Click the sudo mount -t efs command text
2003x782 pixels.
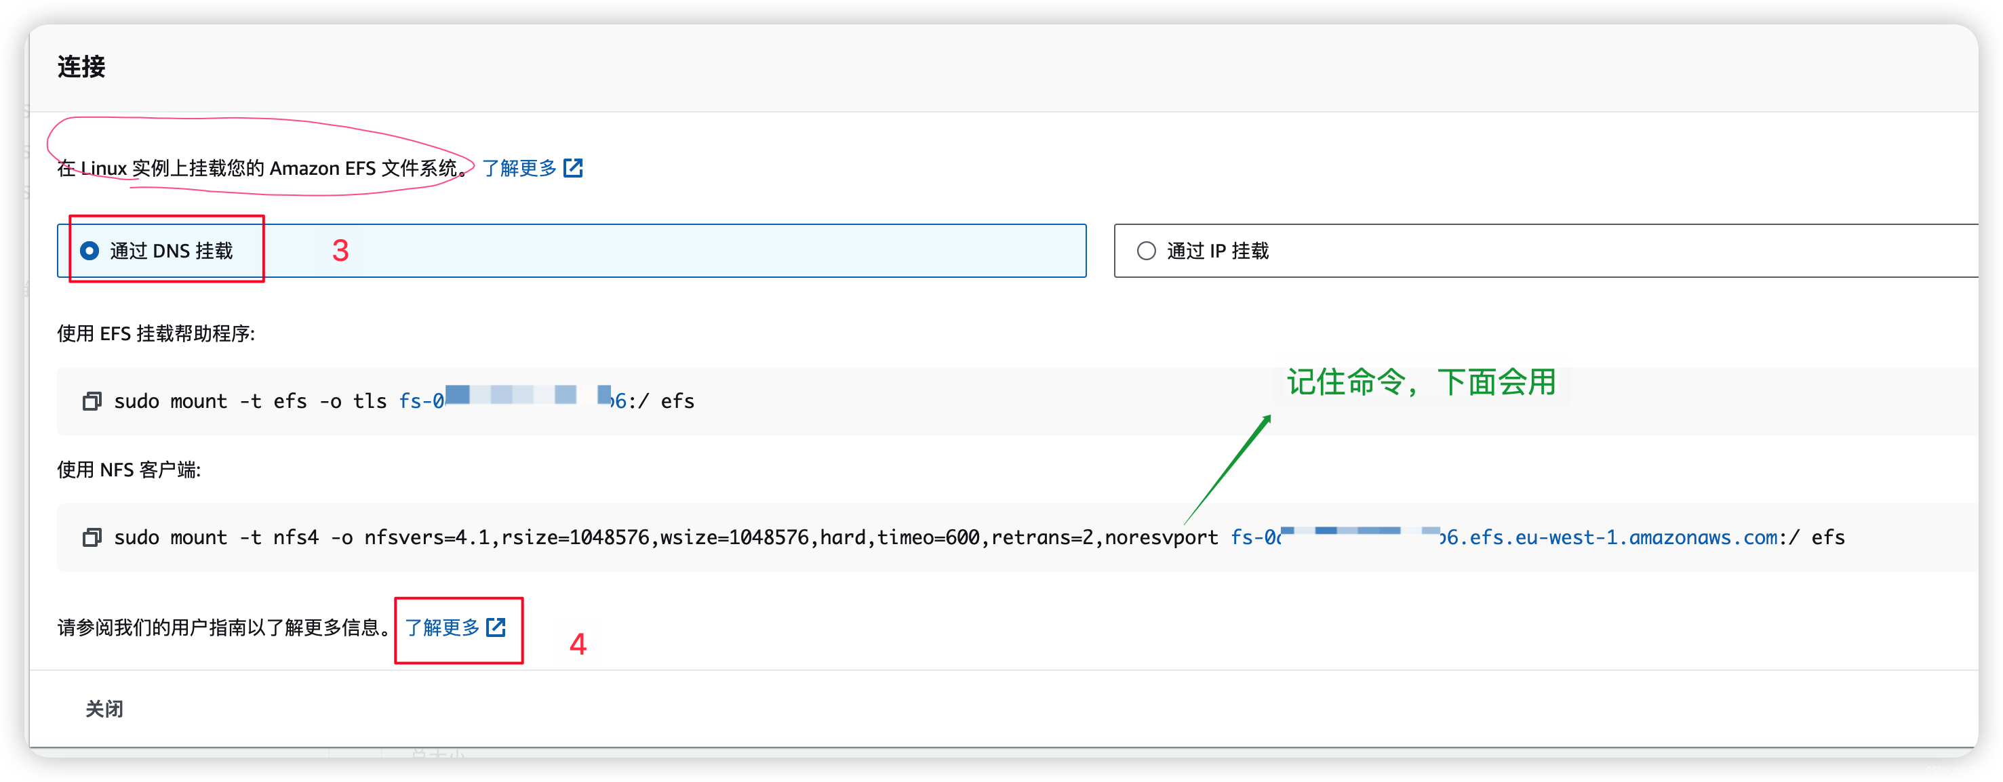pos(404,401)
